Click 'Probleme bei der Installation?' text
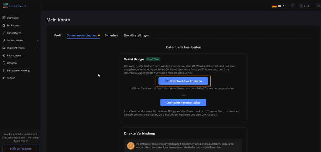321x152 pixels. pyautogui.click(x=20, y=134)
